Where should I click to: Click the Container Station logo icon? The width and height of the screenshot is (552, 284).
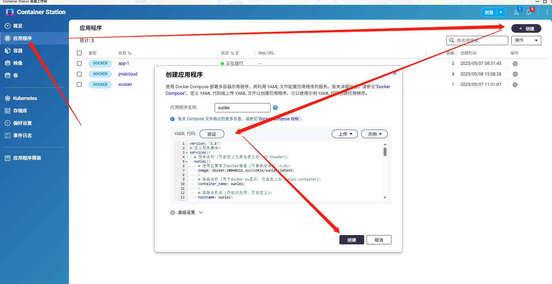tap(10, 12)
